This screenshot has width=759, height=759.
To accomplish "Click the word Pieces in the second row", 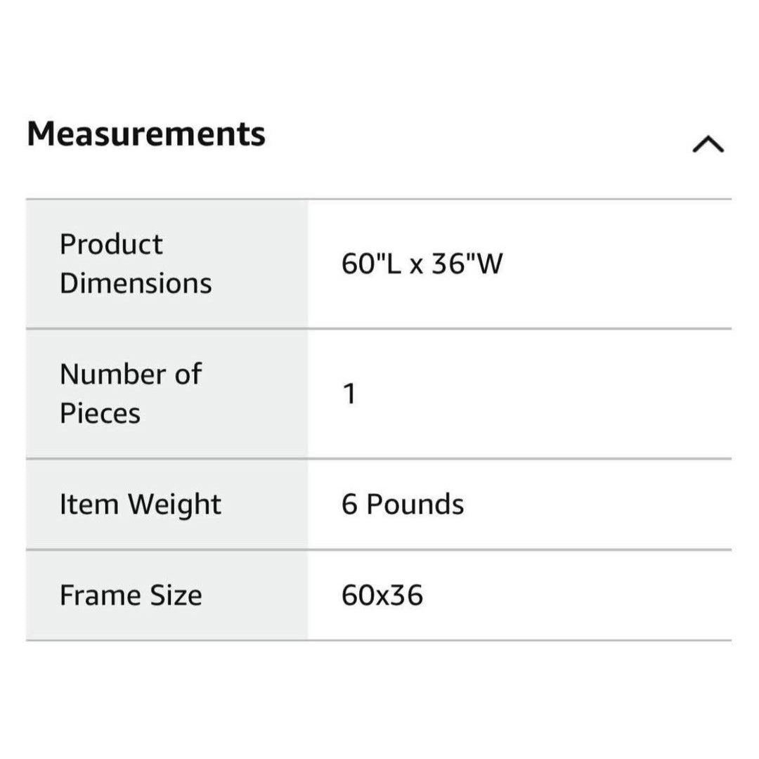I will coord(100,413).
